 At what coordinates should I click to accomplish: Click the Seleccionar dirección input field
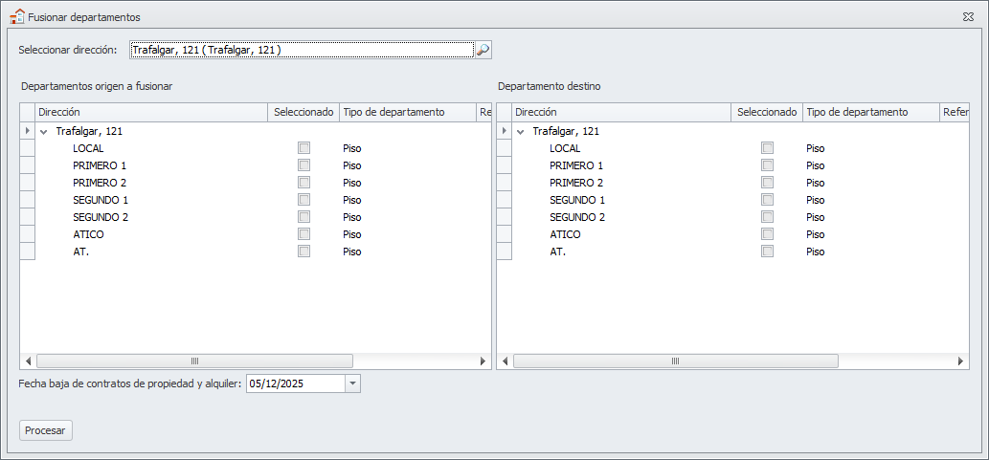point(301,50)
